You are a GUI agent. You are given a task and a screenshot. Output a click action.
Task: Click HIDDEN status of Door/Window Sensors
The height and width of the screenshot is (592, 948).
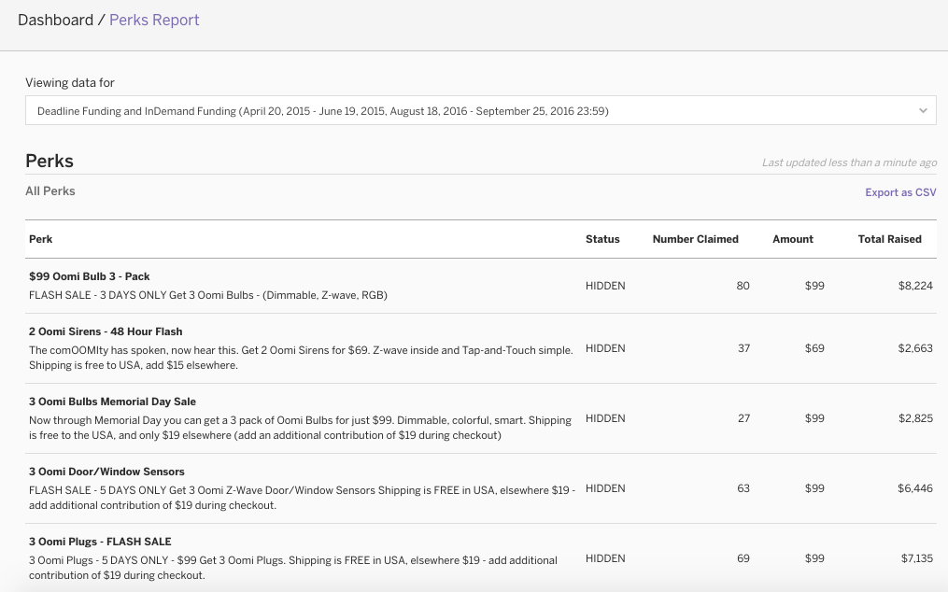point(605,488)
